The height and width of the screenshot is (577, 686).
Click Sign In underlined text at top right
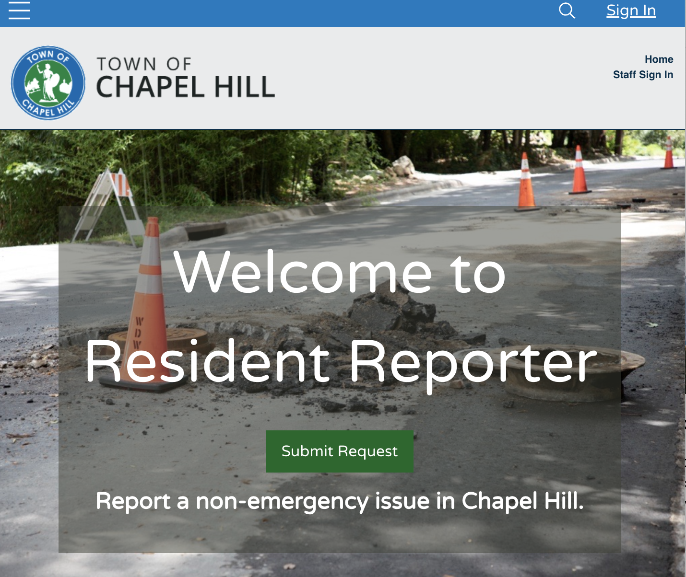630,11
